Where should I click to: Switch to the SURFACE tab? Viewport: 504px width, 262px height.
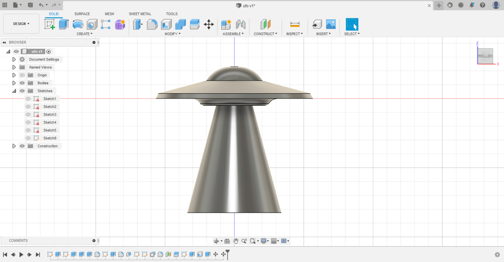(82, 14)
